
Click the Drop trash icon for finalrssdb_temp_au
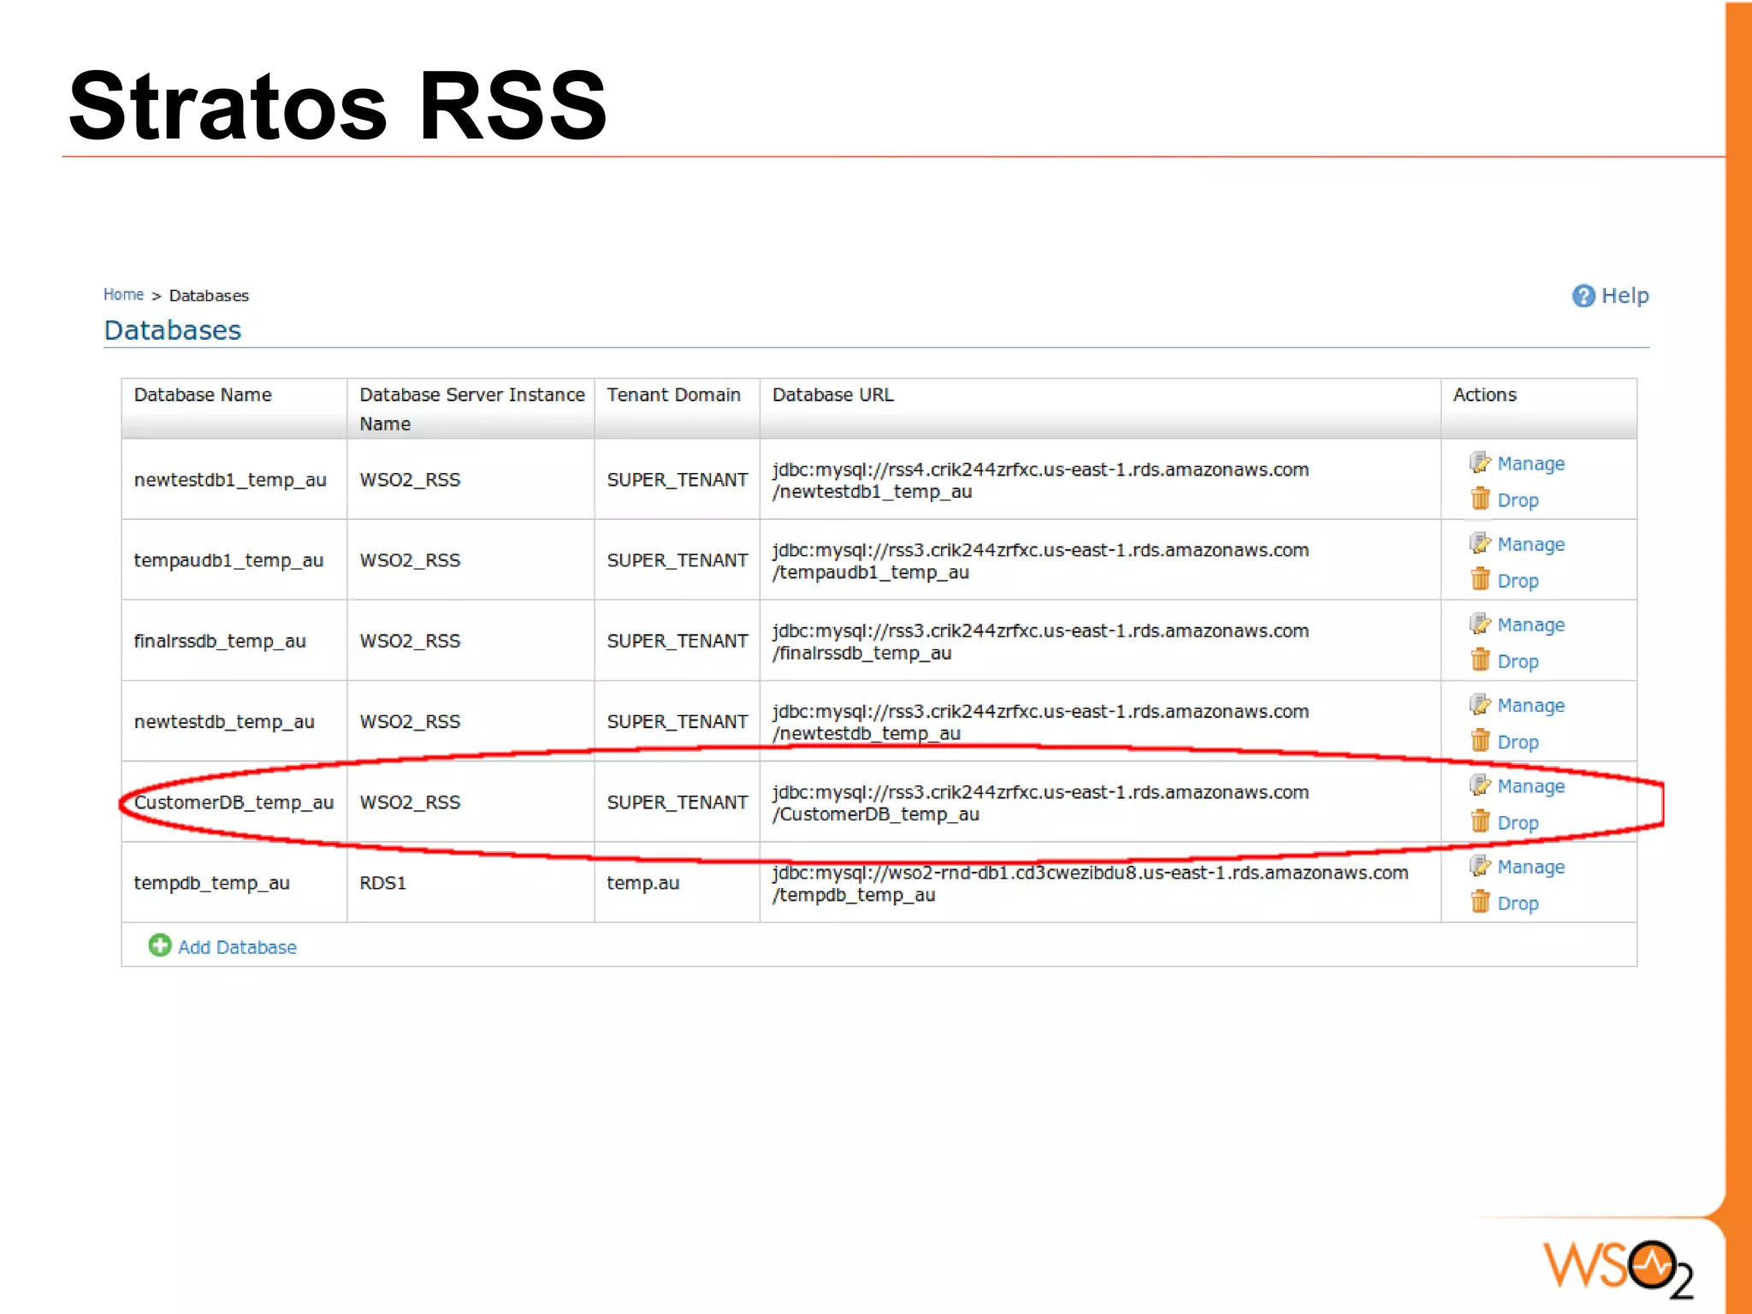pos(1480,660)
